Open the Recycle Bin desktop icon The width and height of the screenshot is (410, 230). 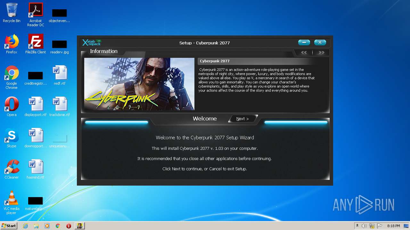pos(12,13)
